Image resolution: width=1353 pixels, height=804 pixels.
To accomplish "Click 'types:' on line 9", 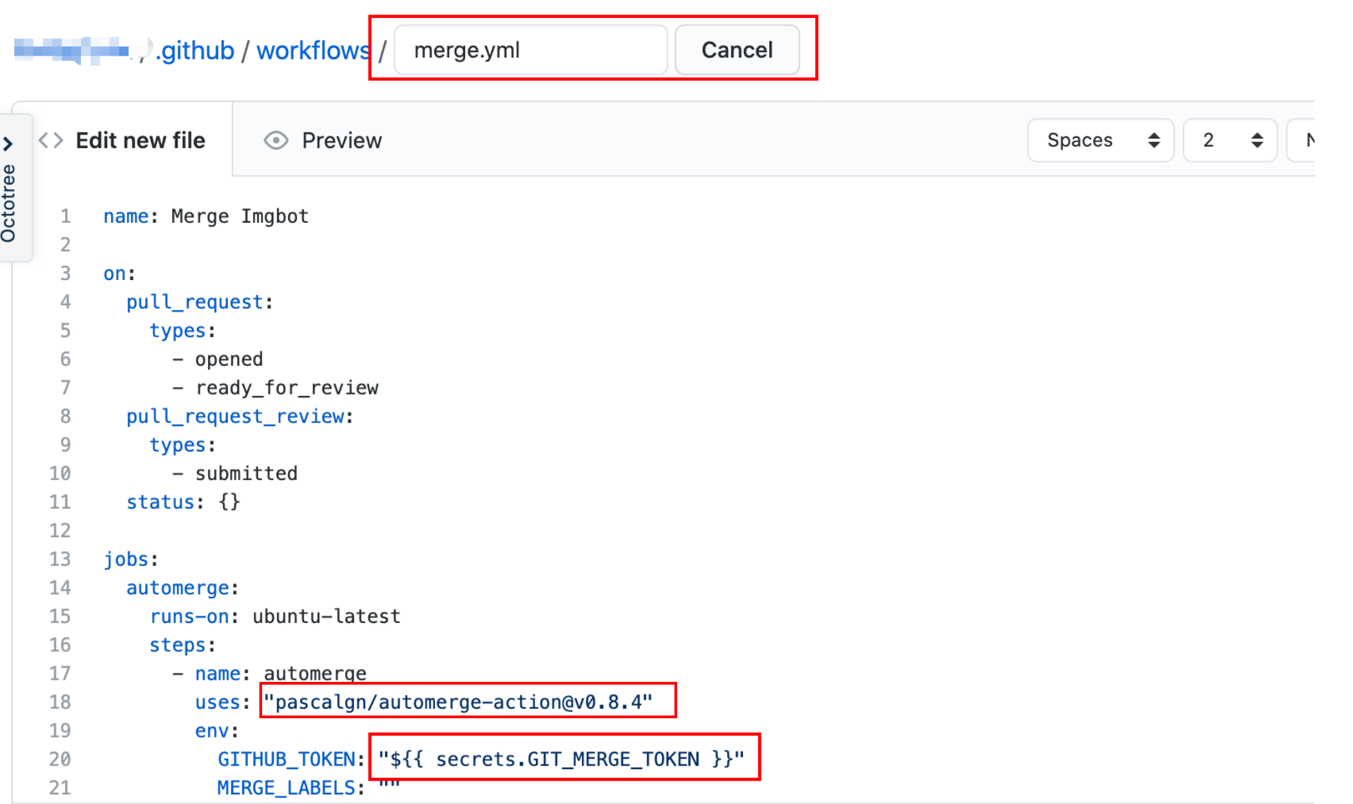I will pos(183,445).
